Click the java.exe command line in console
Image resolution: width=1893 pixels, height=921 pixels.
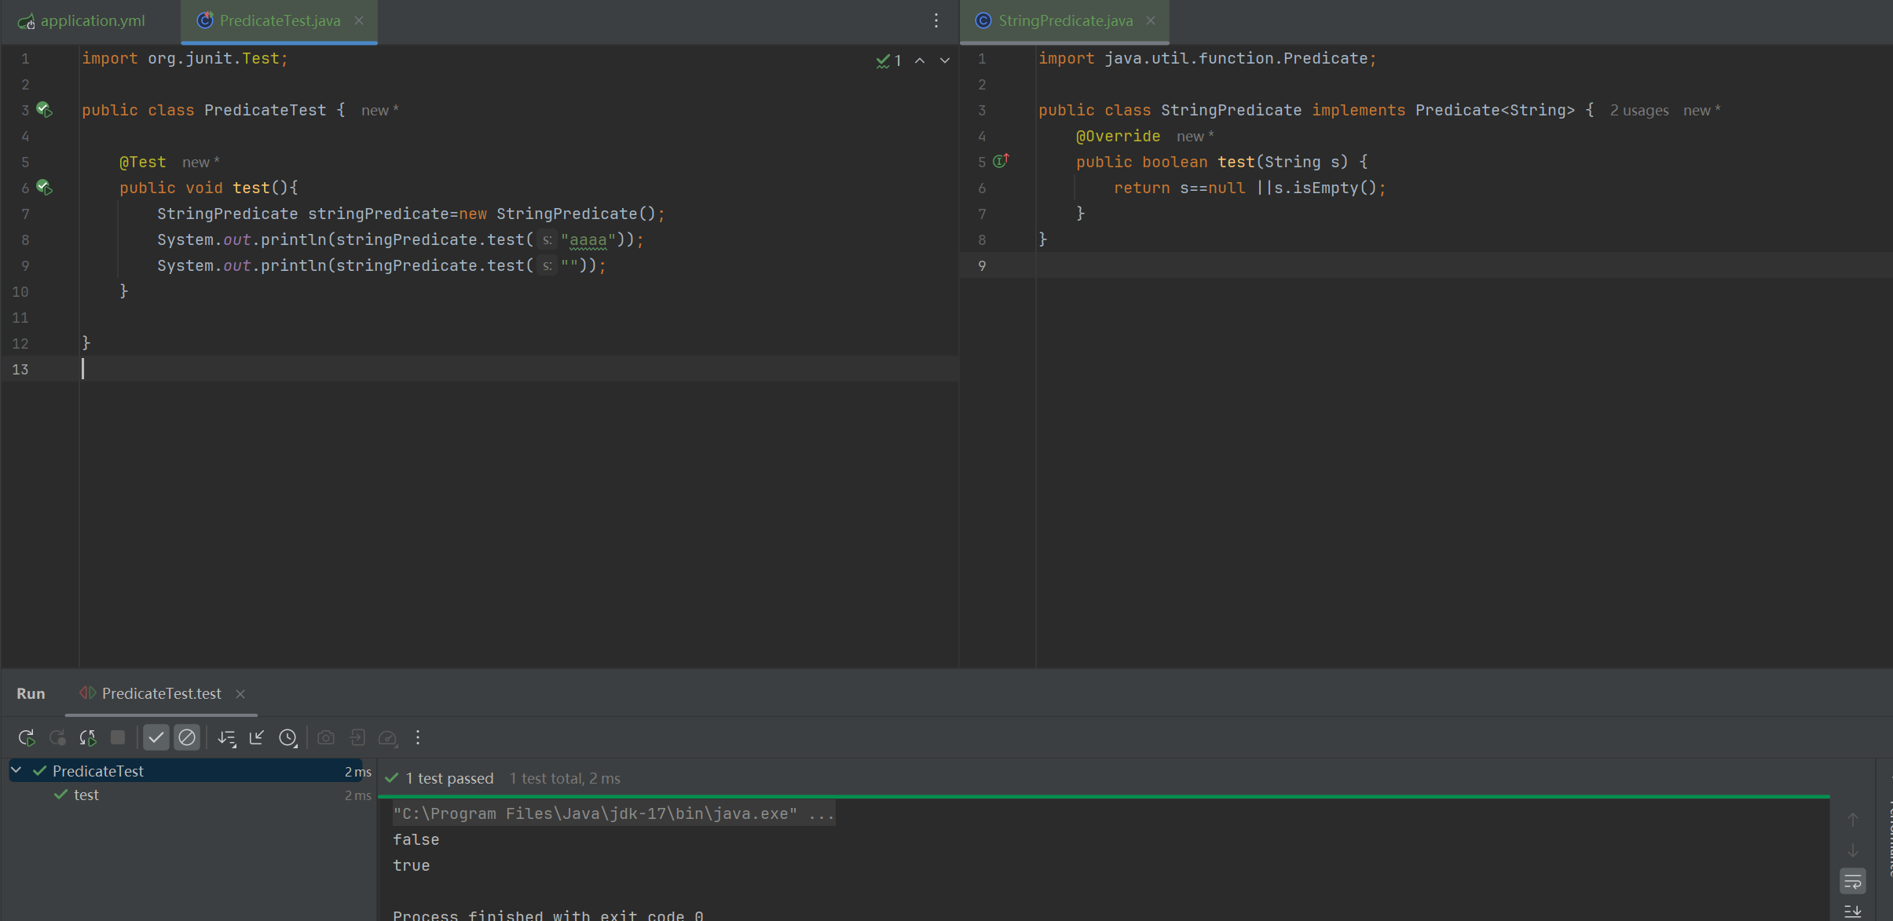point(613,813)
